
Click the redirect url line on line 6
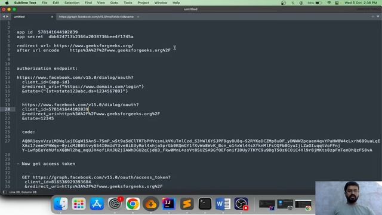click(75, 45)
